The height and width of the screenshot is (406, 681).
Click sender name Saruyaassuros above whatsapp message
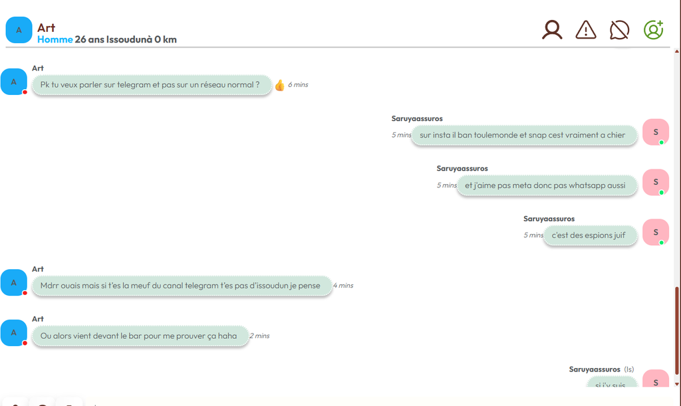(x=462, y=168)
